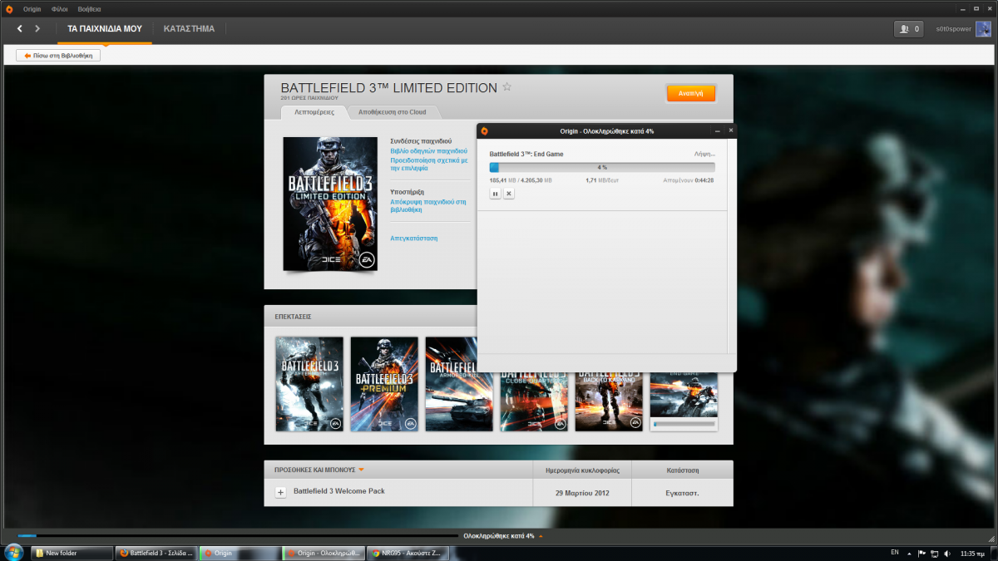The image size is (998, 561).
Task: Select the Close Quarters expansion thumbnail
Action: click(534, 402)
